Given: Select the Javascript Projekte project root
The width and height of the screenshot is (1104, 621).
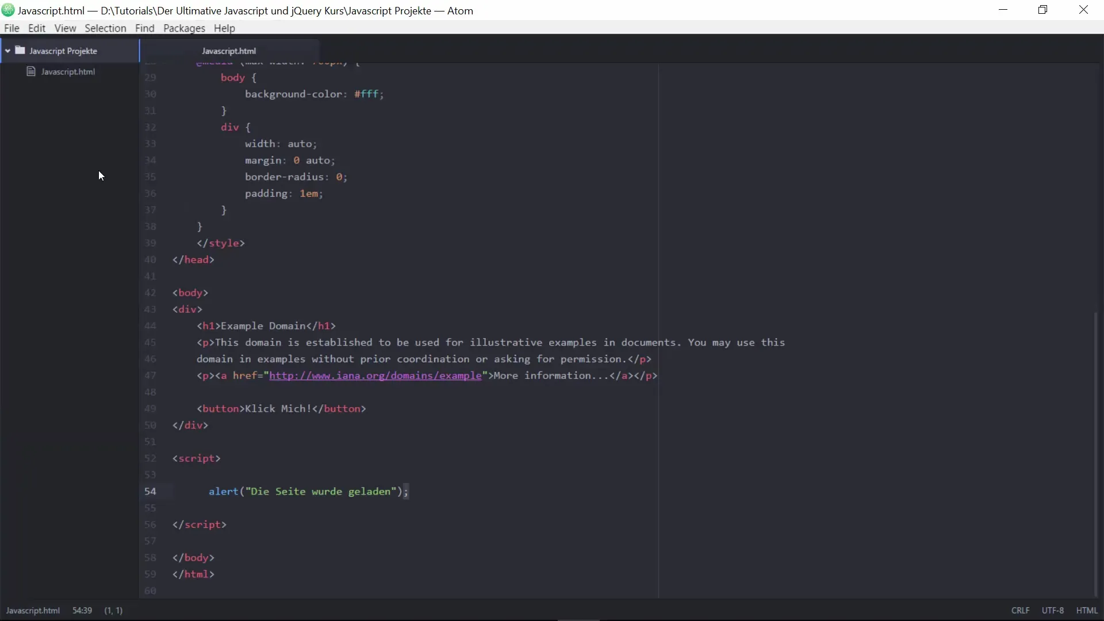Looking at the screenshot, I should point(63,51).
